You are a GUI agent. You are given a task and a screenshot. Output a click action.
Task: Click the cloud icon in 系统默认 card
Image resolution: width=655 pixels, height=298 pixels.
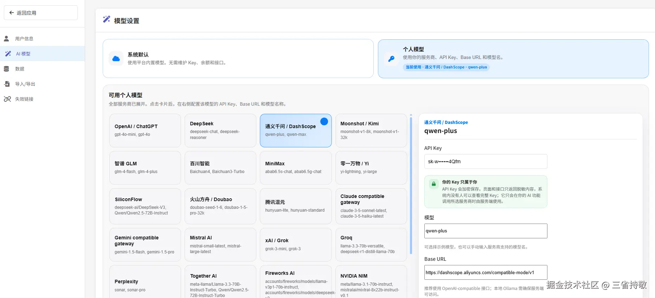point(116,59)
